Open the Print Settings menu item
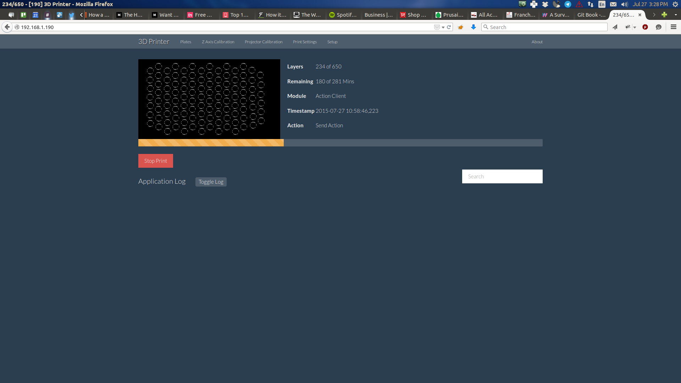681x383 pixels. (x=305, y=42)
